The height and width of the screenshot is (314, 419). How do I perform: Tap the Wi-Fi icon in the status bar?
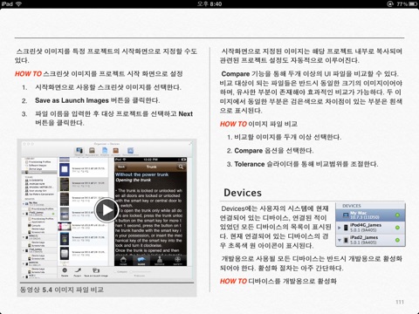tap(19, 3)
